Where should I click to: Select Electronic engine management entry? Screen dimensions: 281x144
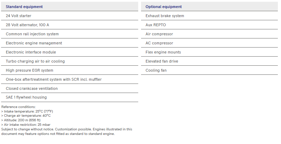pos(69,43)
